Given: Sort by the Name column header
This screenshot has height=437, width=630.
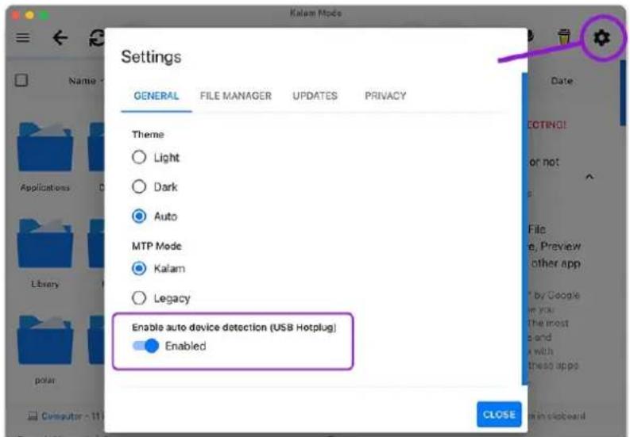Looking at the screenshot, I should (x=82, y=81).
